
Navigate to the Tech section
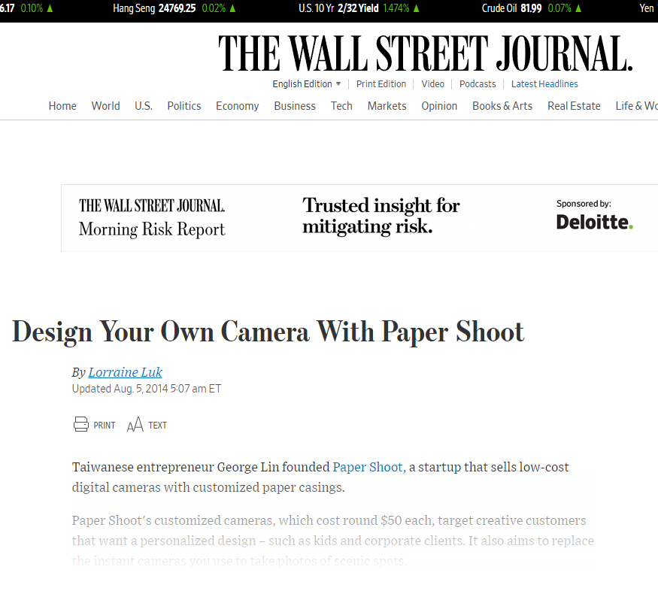click(341, 106)
